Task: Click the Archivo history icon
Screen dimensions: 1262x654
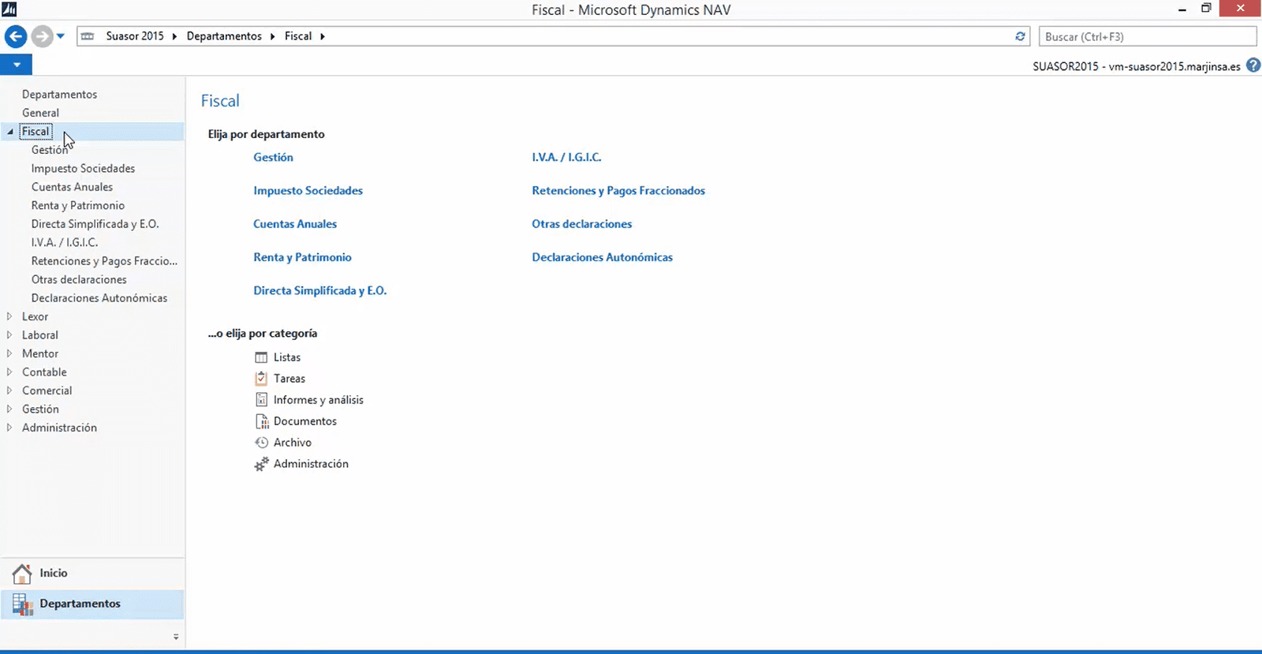Action: click(261, 443)
